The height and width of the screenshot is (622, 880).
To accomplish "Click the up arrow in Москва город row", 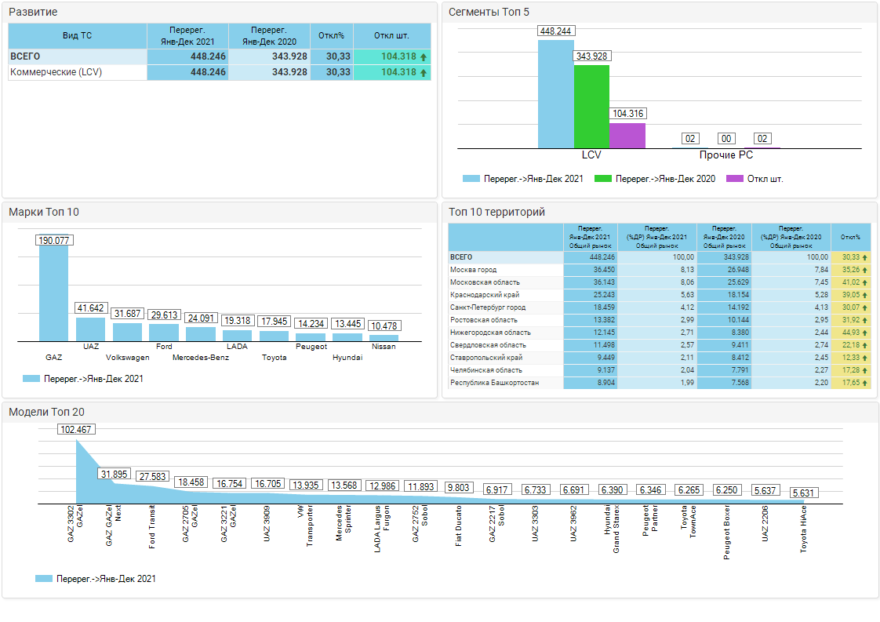I will [x=864, y=270].
